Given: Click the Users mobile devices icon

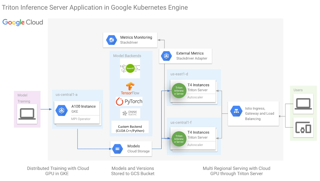Looking at the screenshot, I should [303, 127].
